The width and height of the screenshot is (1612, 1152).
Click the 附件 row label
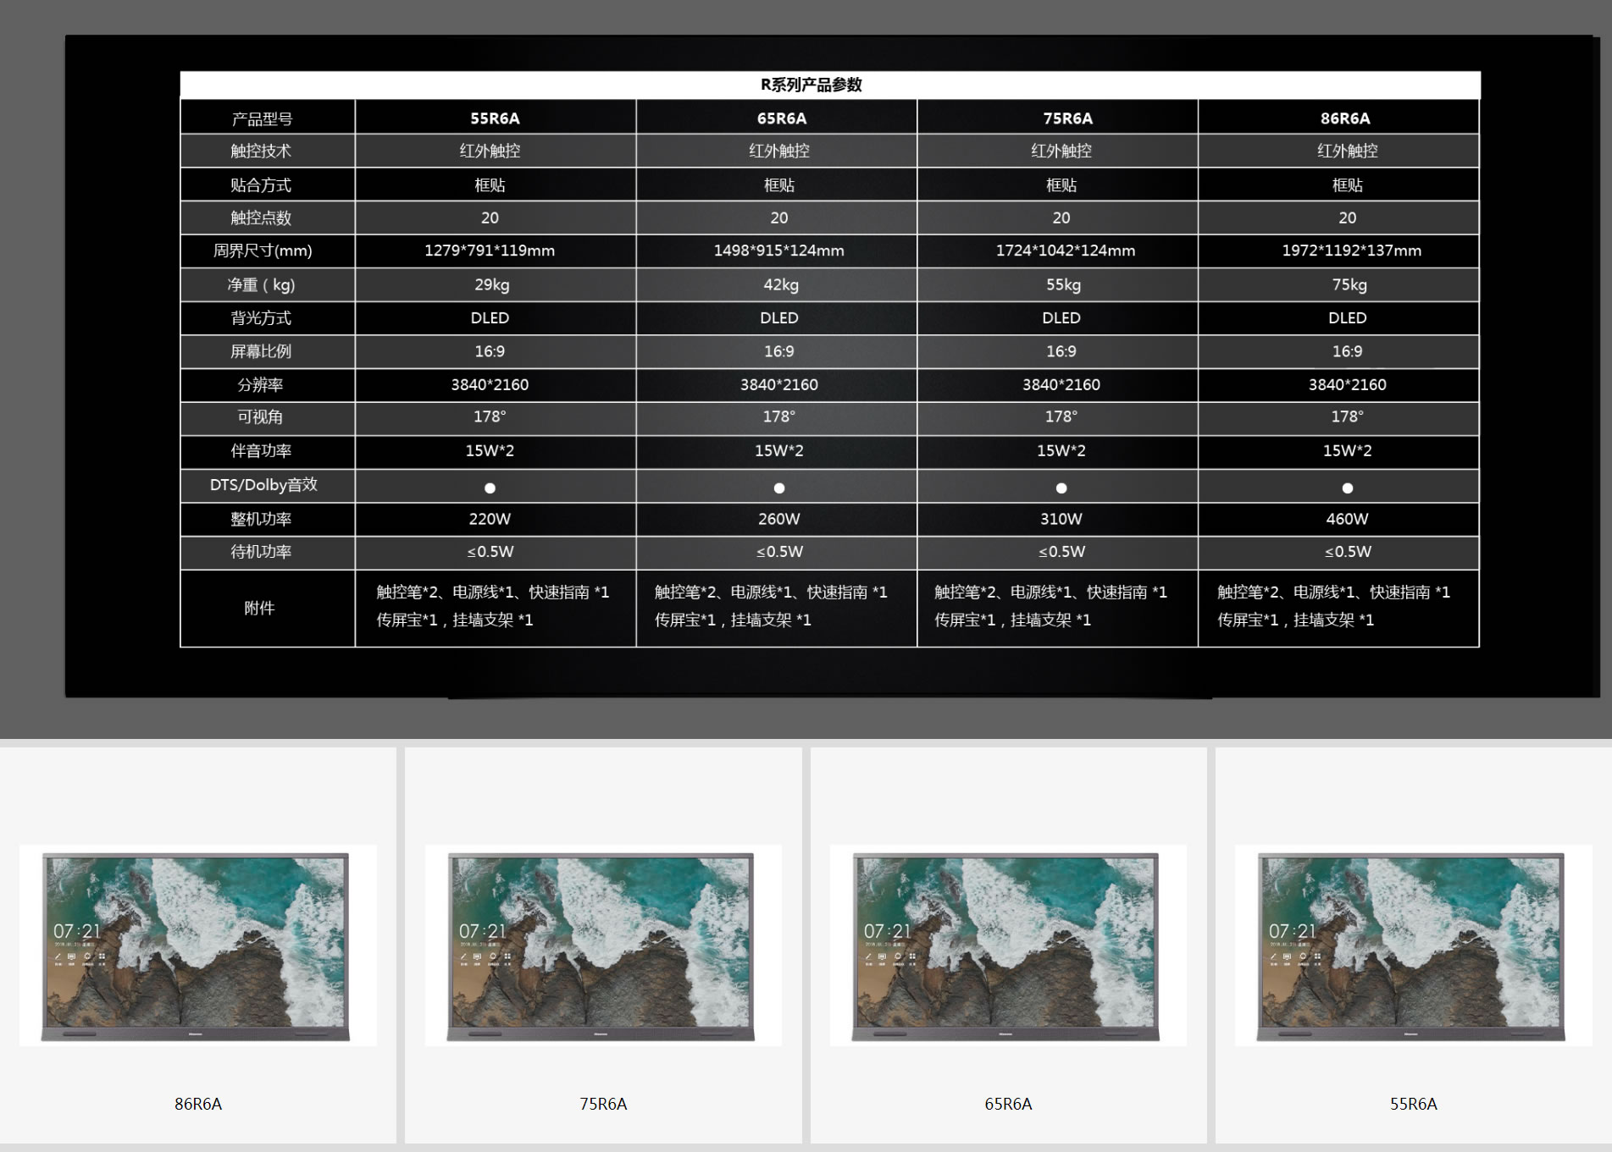(259, 608)
